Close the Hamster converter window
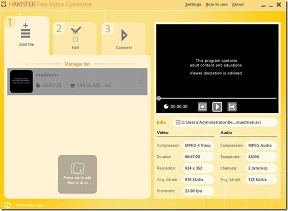This screenshot has width=288, height=211. [279, 5]
